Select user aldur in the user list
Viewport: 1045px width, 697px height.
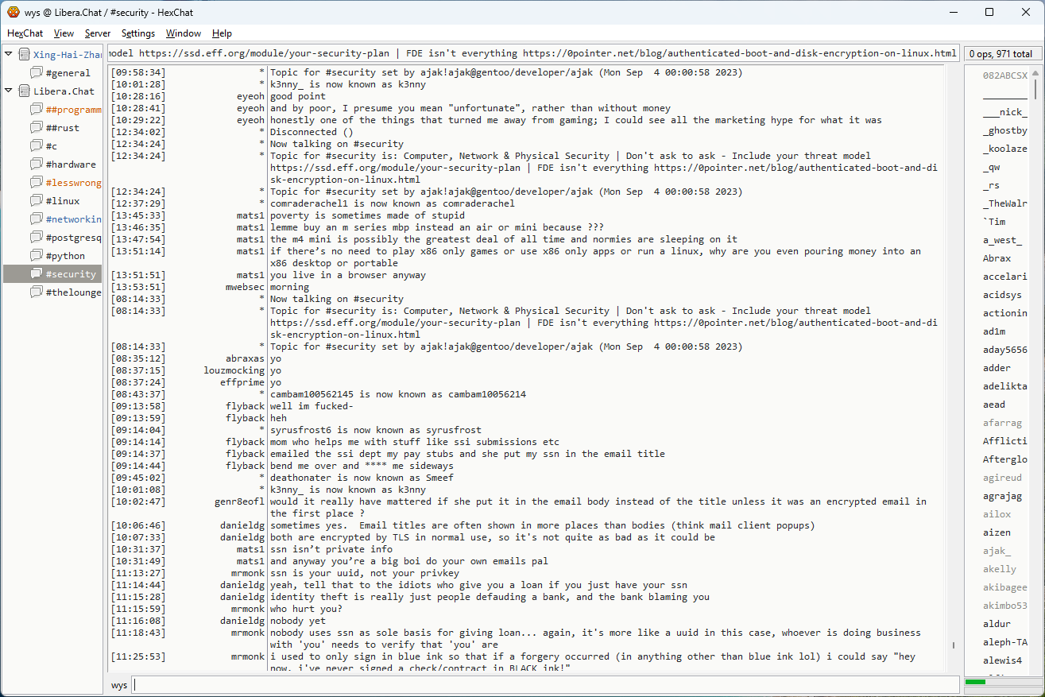(997, 624)
